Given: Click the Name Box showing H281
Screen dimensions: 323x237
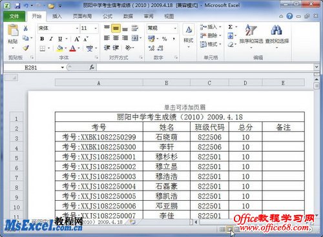Looking at the screenshot, I should pos(31,68).
